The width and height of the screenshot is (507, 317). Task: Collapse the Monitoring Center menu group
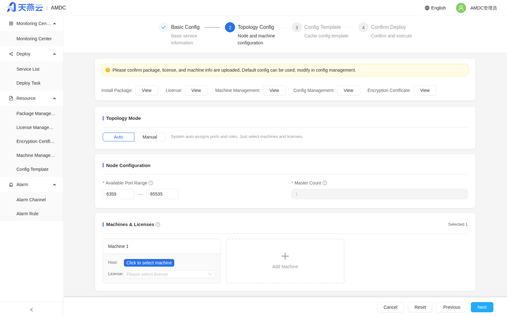pos(55,24)
